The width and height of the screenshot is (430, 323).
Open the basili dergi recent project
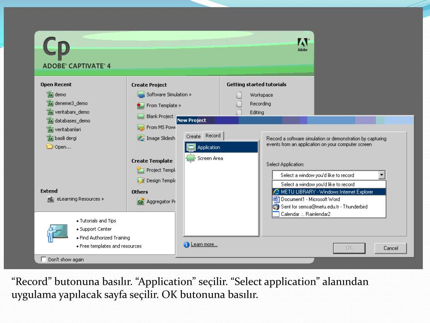click(x=66, y=138)
